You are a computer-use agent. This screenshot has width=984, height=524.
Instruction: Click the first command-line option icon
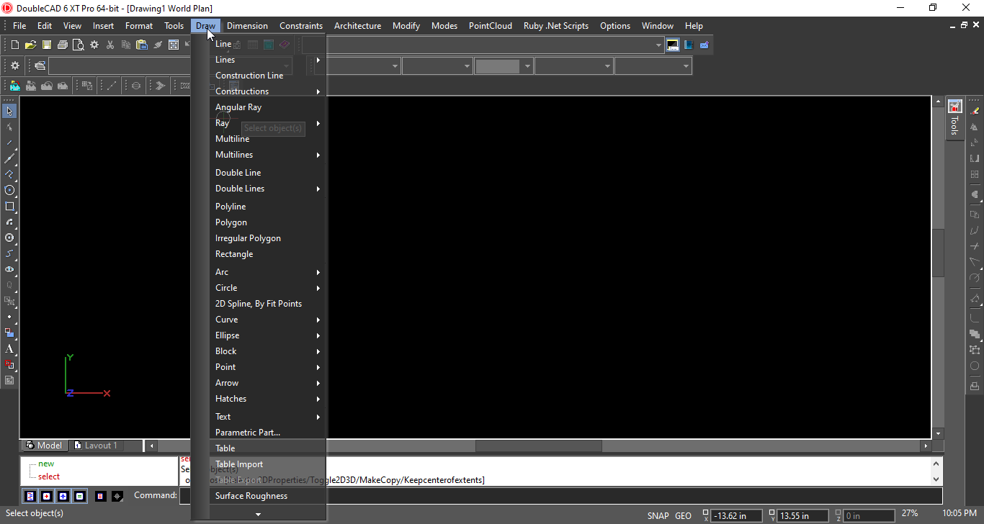pos(30,496)
